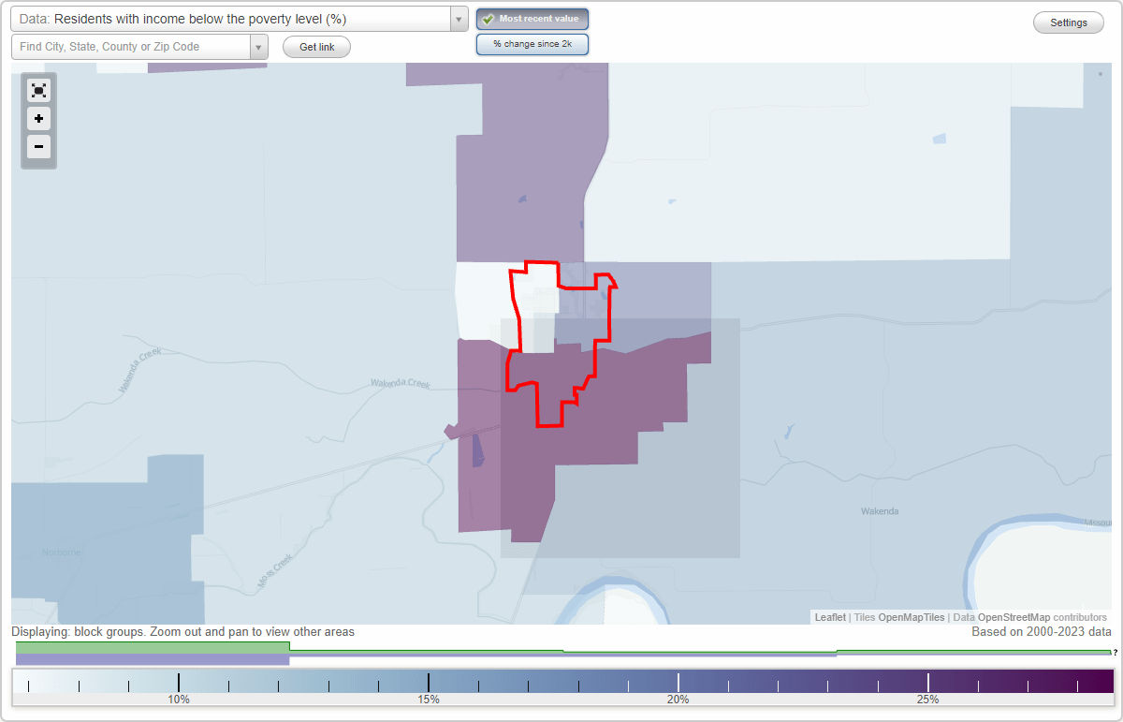Screen dimensions: 1123x722
Task: Click the Settings gear-area button top right
Action: 1068,22
